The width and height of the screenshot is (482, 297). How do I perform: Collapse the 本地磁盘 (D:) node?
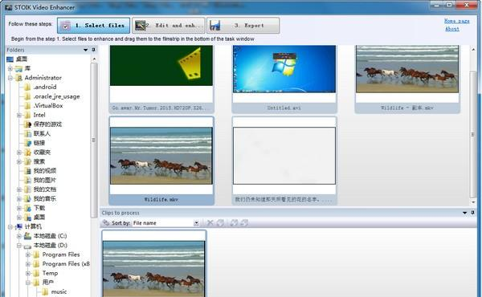pyautogui.click(x=19, y=246)
